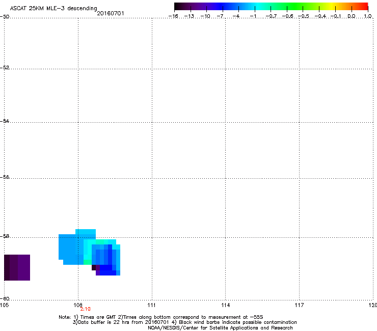Click longitude axis label '105'
This screenshot has width=377, height=331.
[x=4, y=305]
